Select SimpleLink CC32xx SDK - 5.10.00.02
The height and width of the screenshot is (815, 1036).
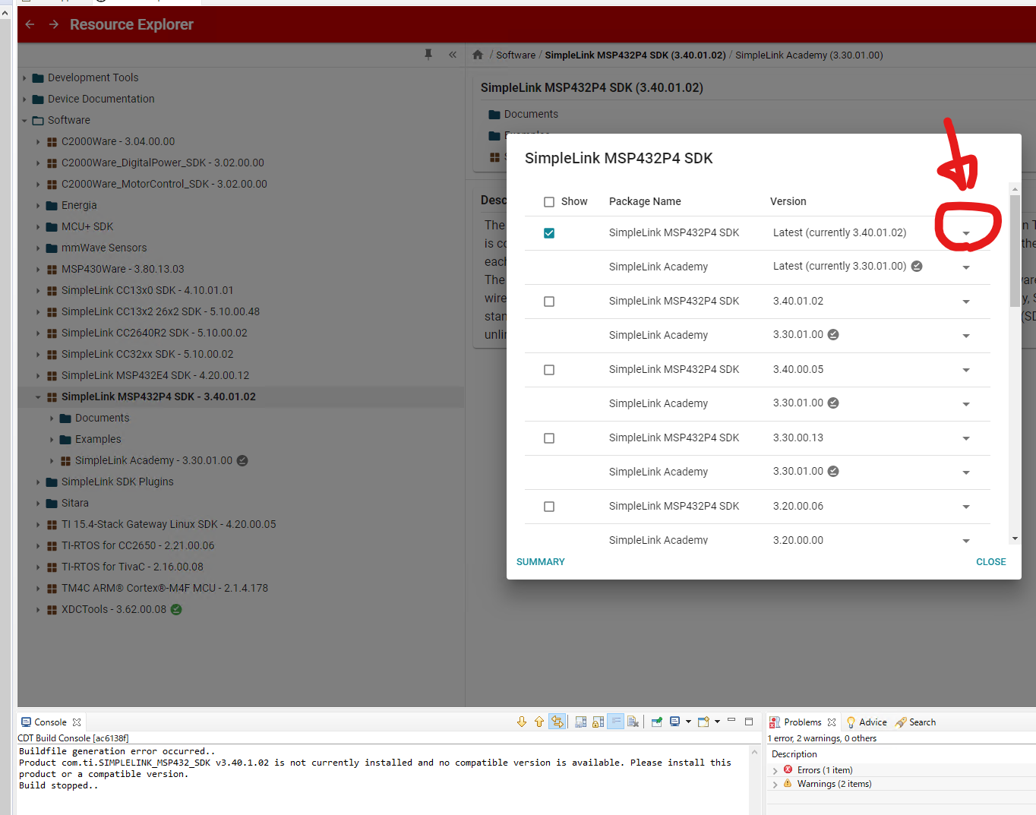point(147,354)
